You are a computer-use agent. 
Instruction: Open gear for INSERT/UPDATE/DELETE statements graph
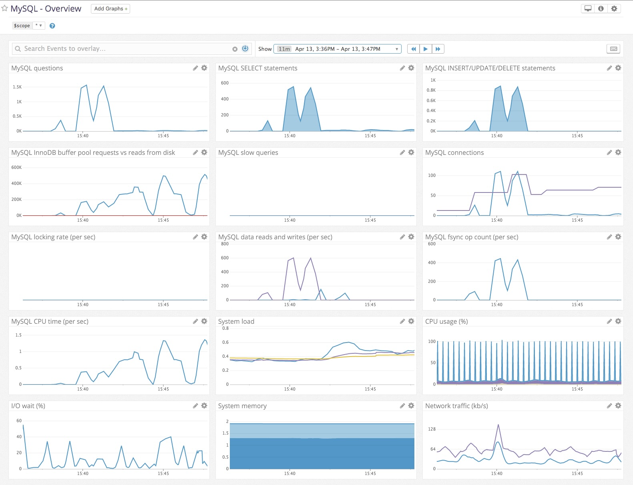[x=618, y=68]
